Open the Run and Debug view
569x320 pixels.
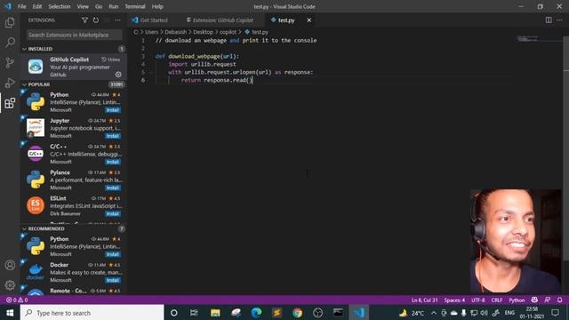coord(10,83)
